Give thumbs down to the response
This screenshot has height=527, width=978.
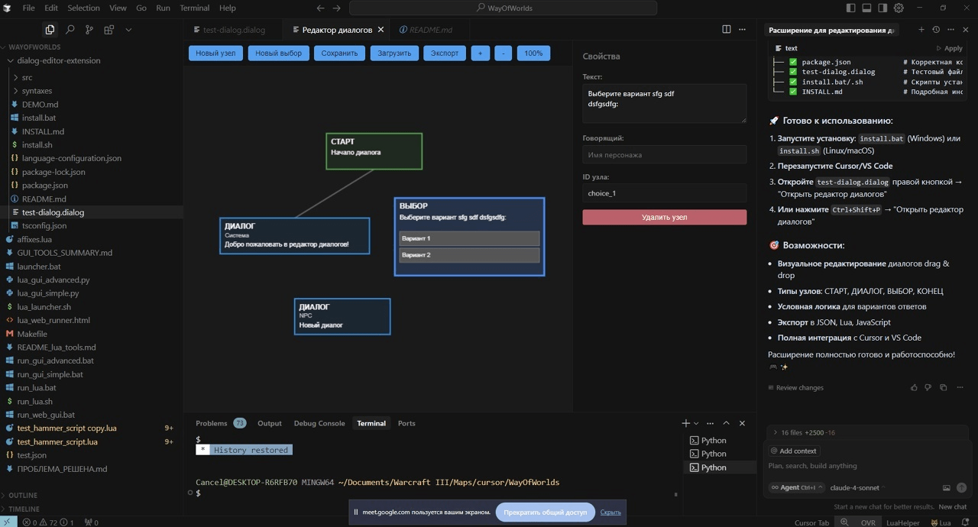click(928, 388)
